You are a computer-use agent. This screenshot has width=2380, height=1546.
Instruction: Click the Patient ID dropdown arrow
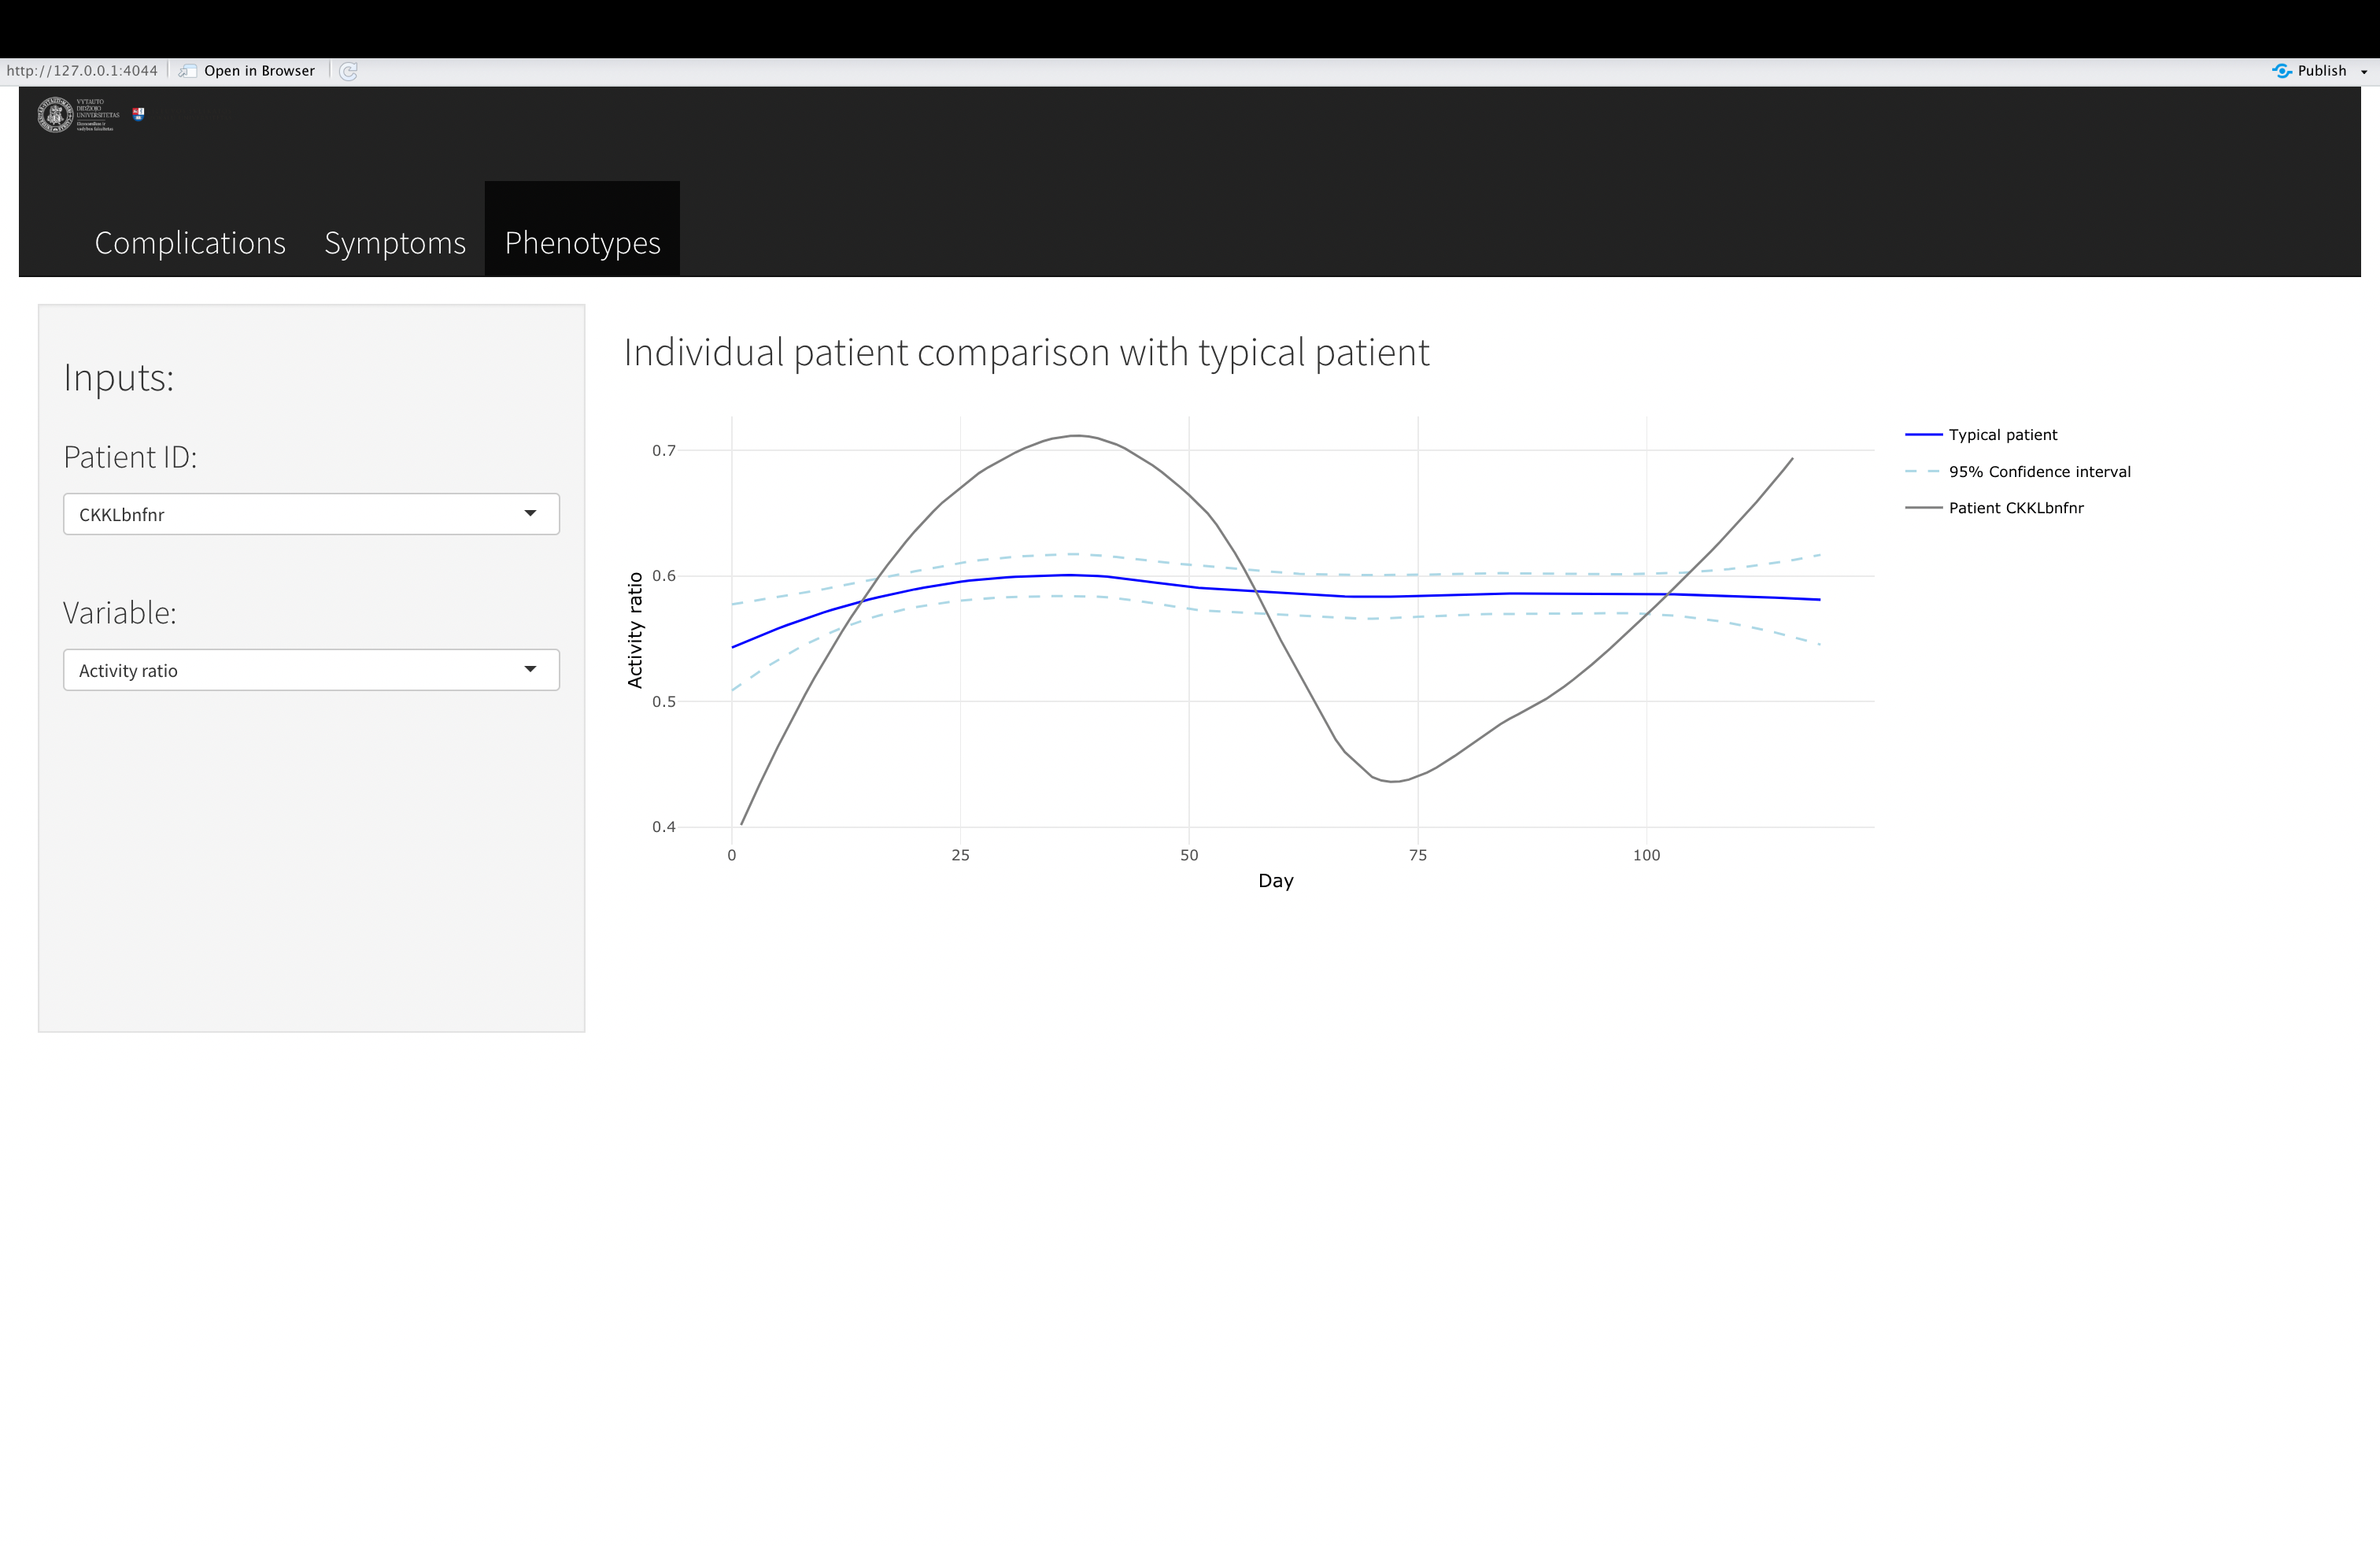pos(530,514)
